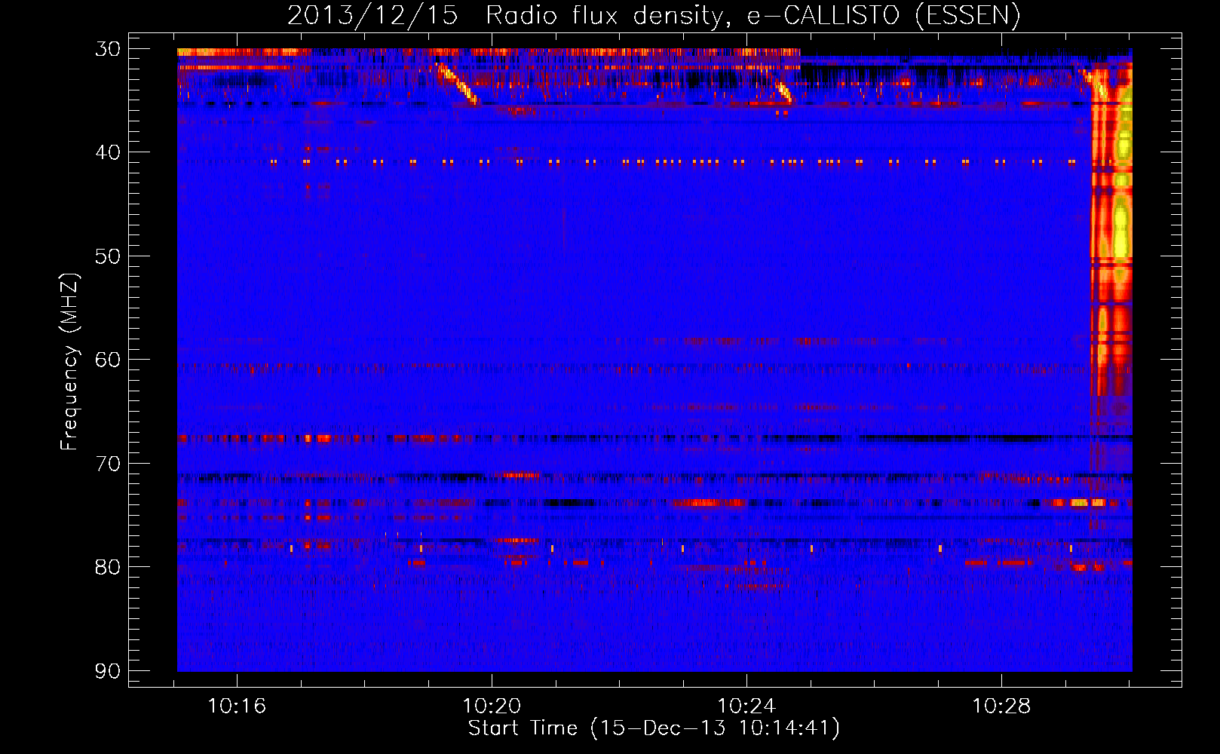Click the 10:24 time tick label
Screen dimensions: 1220x754
coord(746,706)
